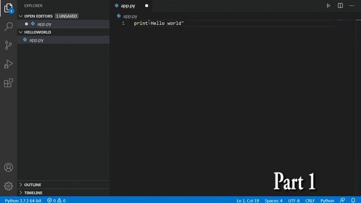
Task: Open the Accounts menu
Action: tap(8, 167)
